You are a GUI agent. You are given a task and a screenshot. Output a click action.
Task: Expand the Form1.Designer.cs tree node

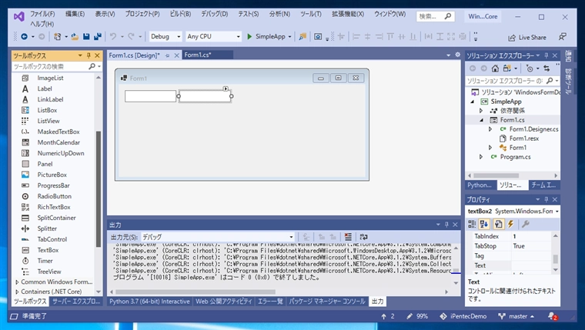point(490,129)
